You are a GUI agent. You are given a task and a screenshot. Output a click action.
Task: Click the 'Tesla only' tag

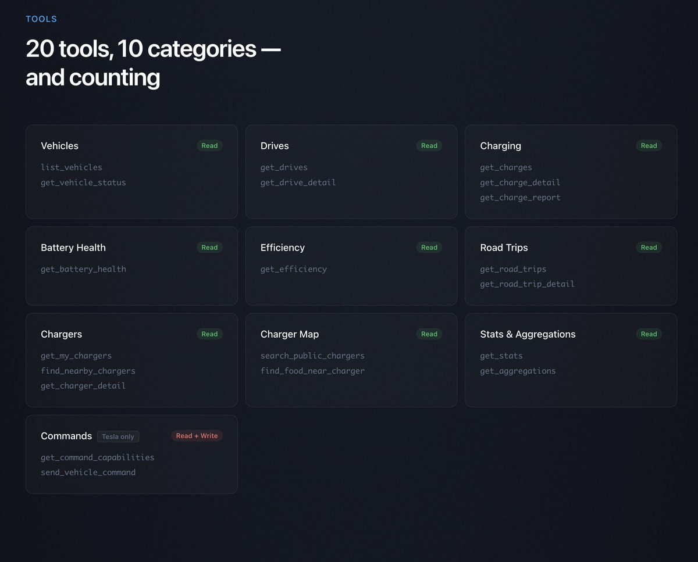[x=118, y=436]
